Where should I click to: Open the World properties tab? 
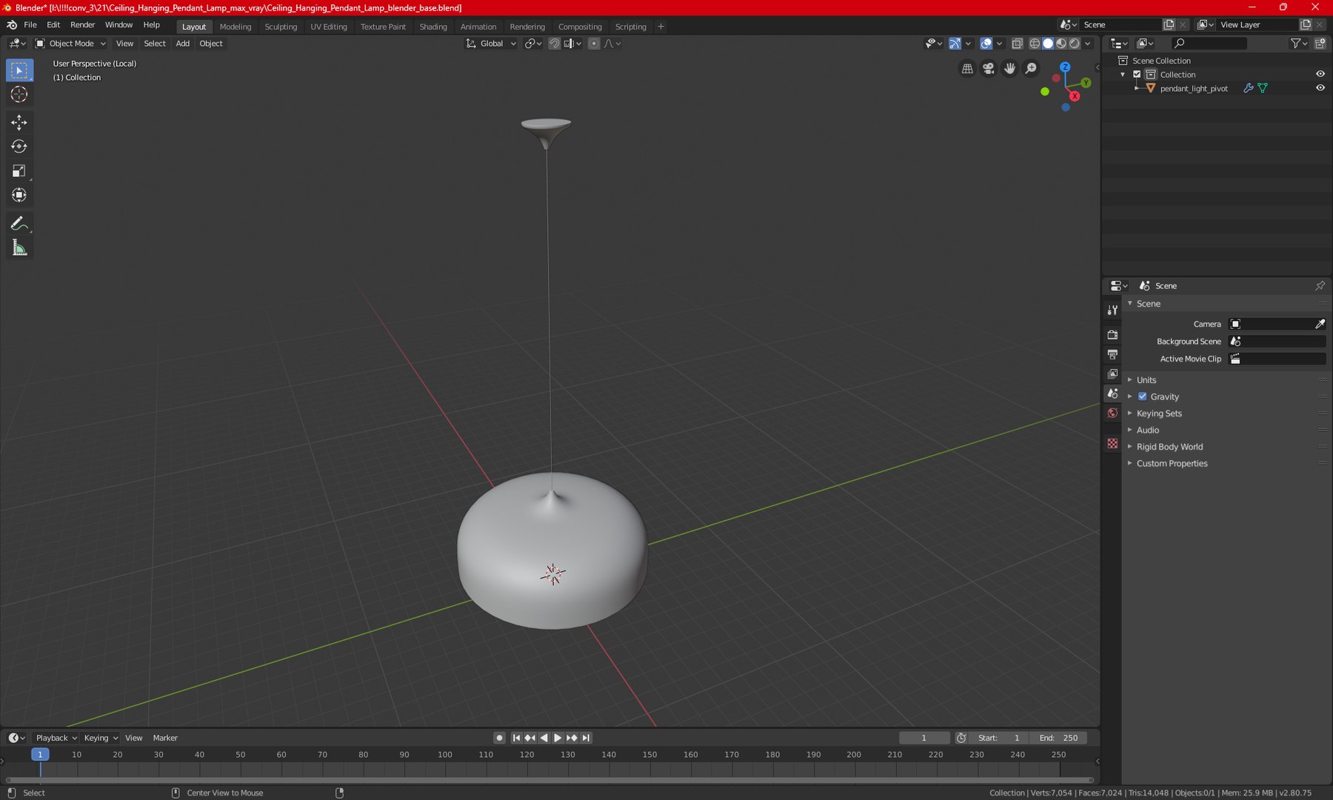coord(1112,413)
